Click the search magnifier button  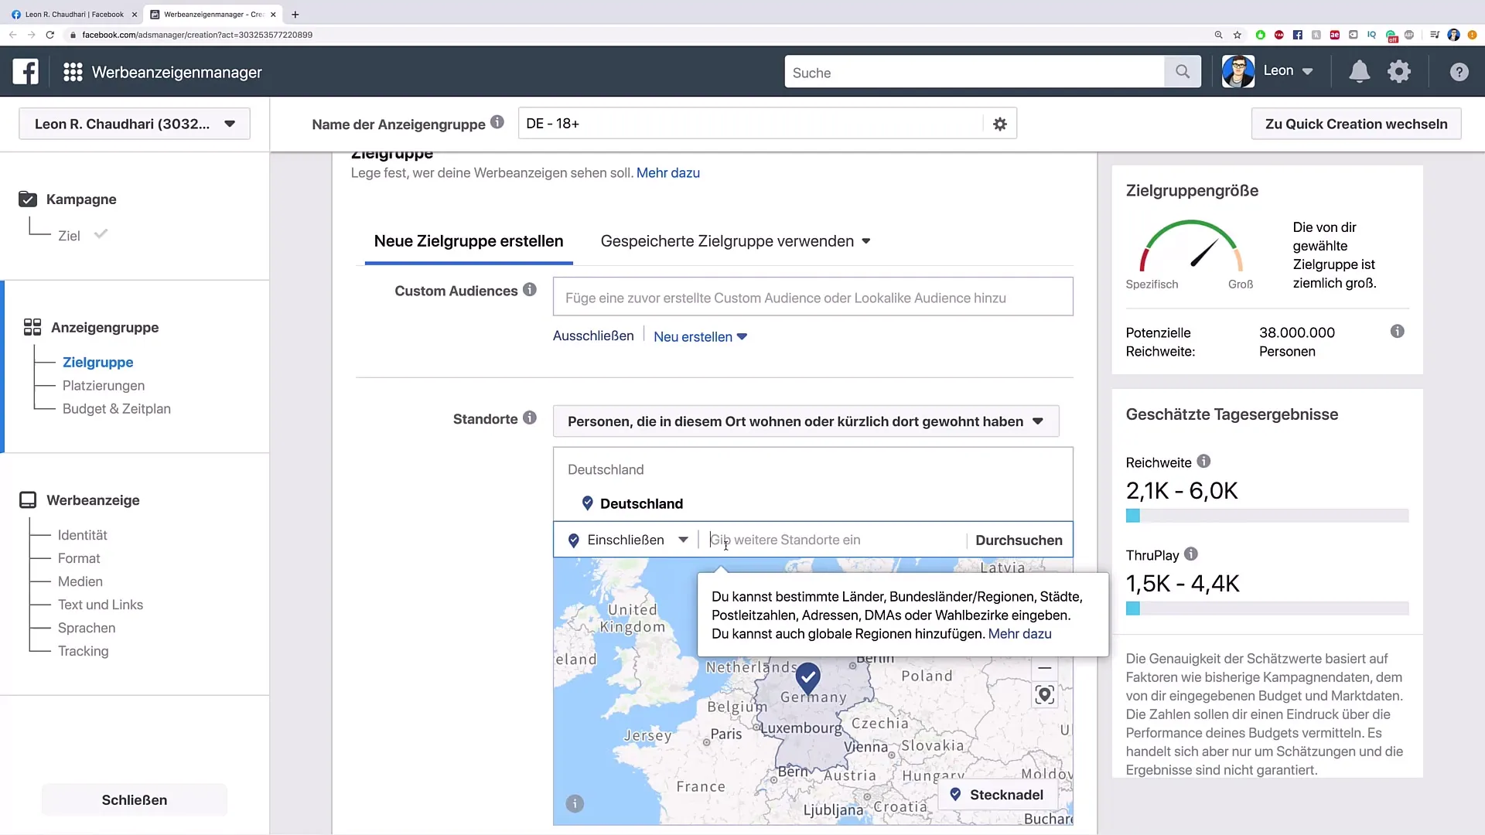[1182, 72]
